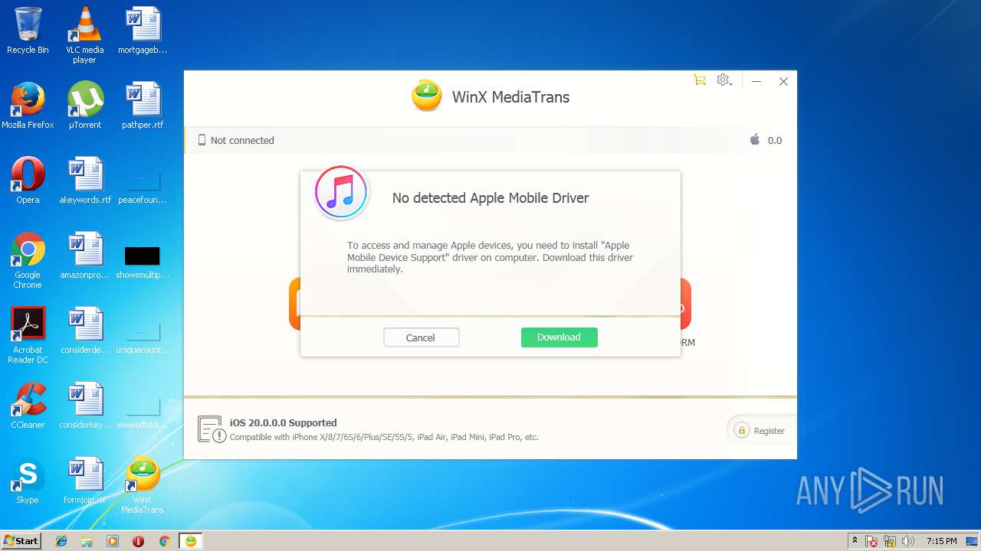981x551 pixels.
Task: Select the considerkey... desktop document
Action: (85, 406)
